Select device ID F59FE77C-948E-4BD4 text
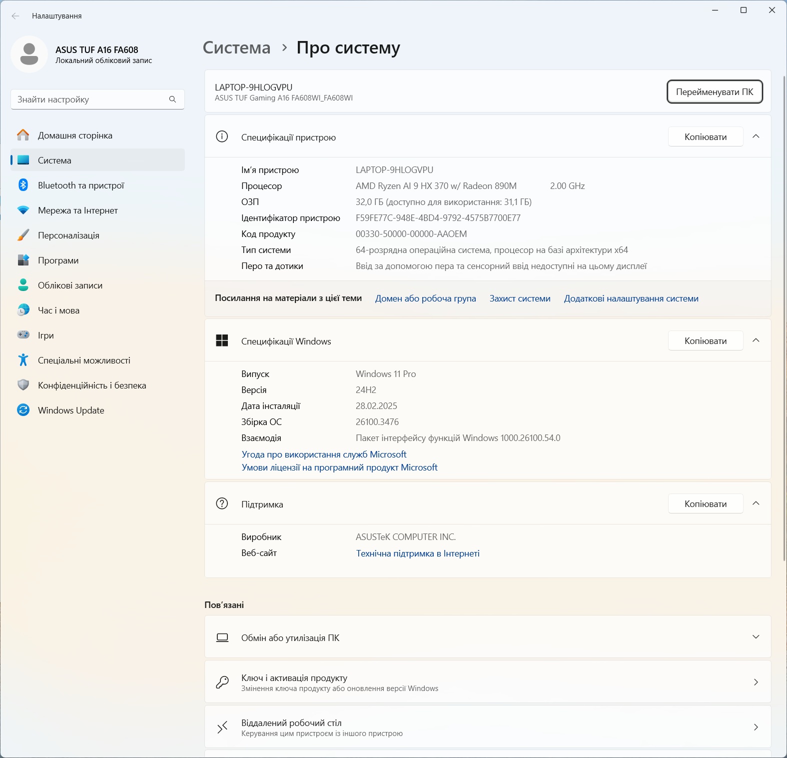The width and height of the screenshot is (787, 758). click(x=438, y=218)
